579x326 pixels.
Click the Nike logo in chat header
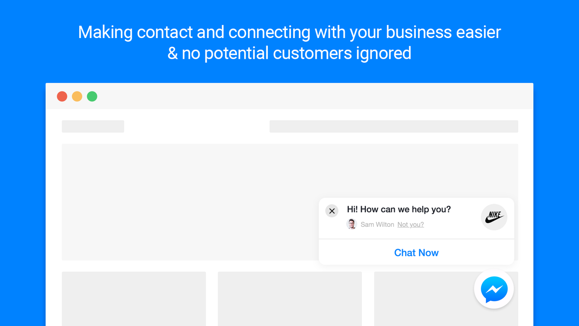[x=494, y=217]
